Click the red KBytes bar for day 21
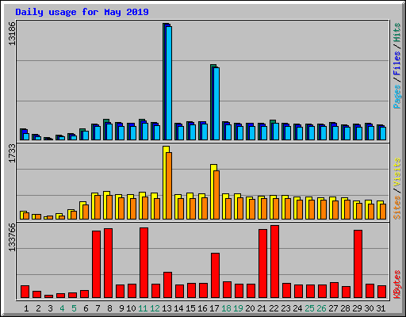Viewport: 406px width, 317px height. coord(262,263)
